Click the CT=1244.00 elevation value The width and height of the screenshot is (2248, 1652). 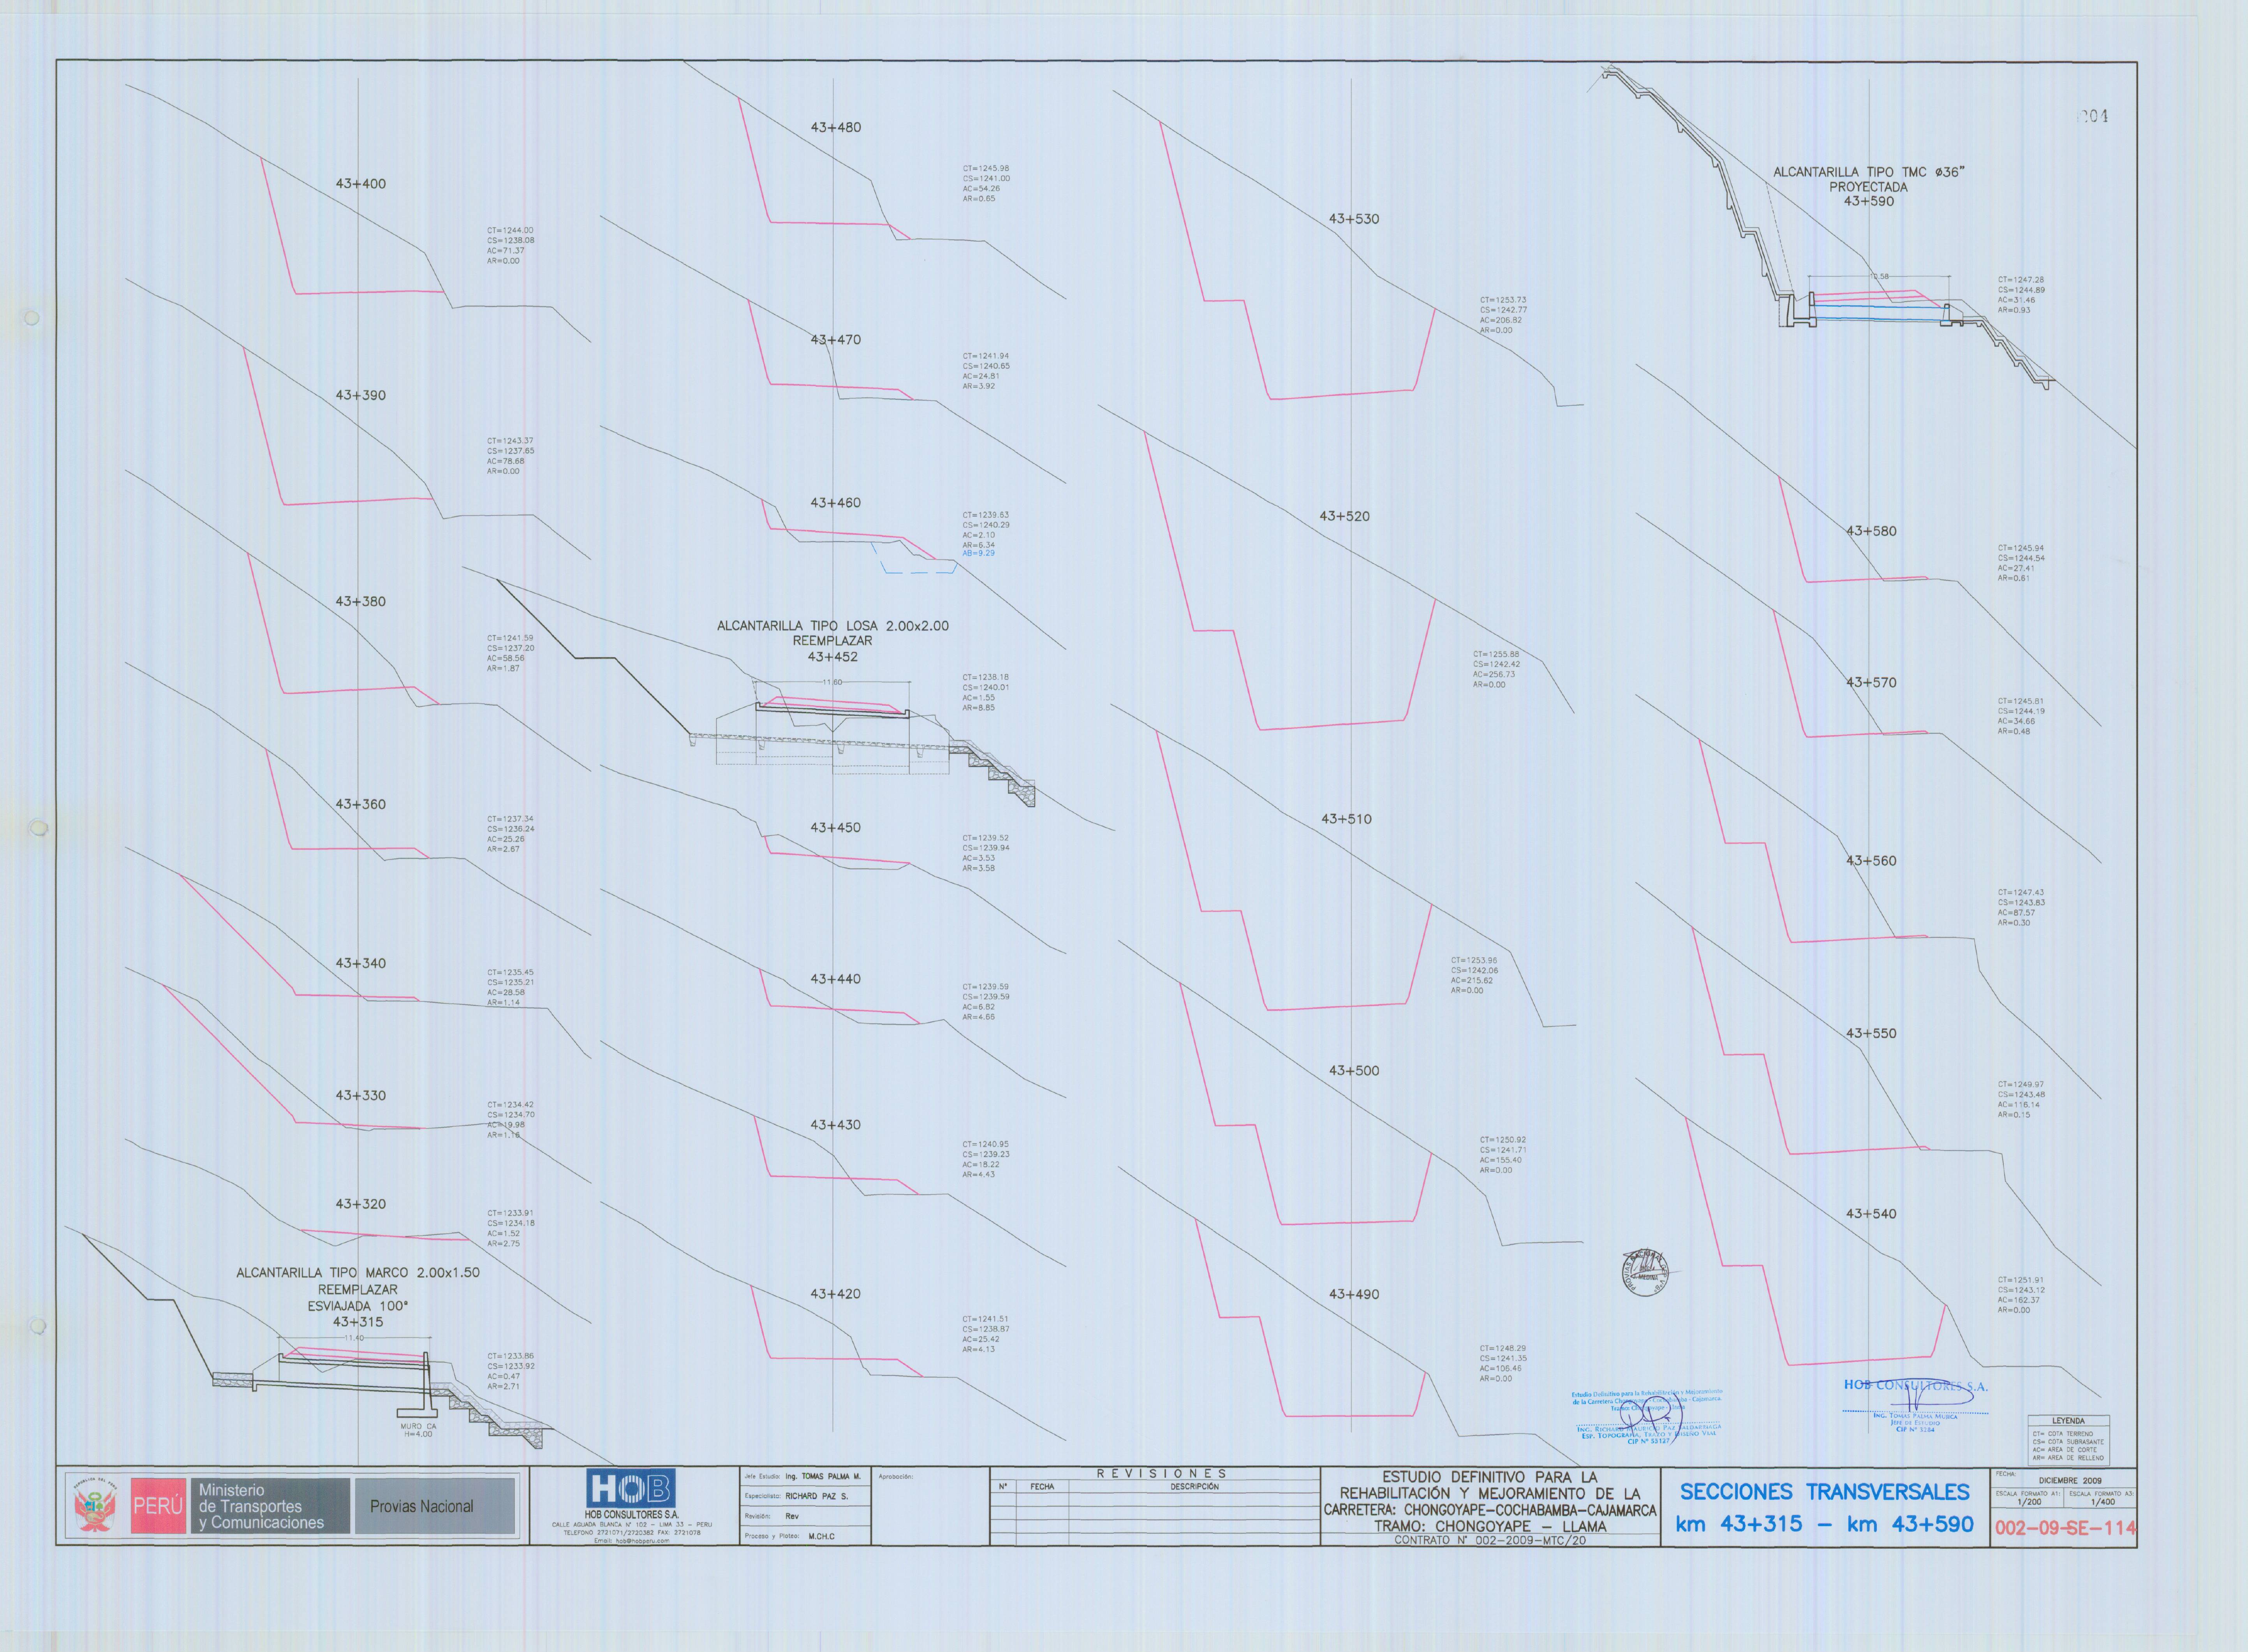coord(510,231)
